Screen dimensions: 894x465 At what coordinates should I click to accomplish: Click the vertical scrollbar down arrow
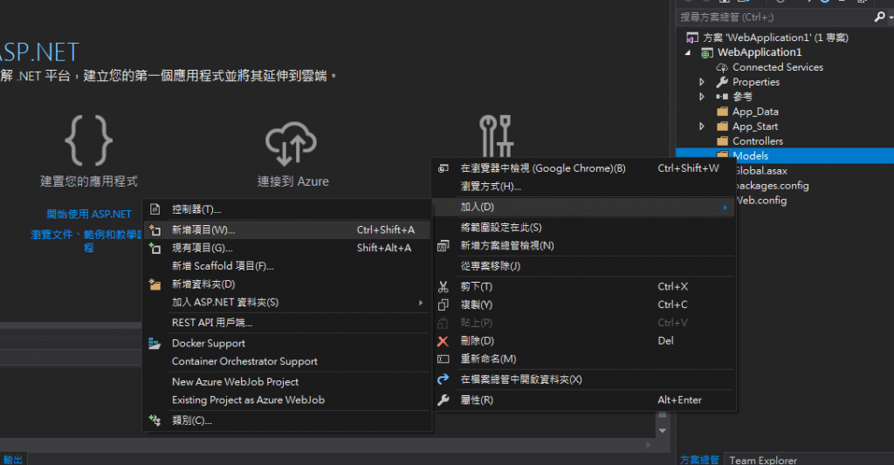pyautogui.click(x=663, y=431)
